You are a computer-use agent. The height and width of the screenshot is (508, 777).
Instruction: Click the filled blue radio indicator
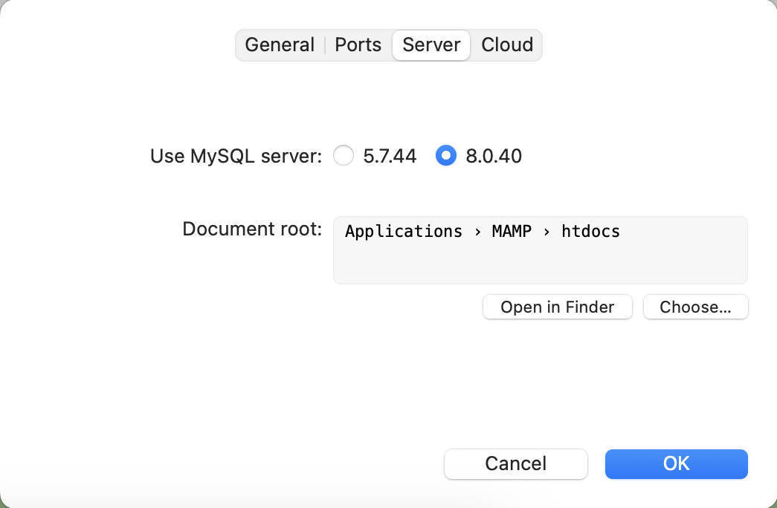[446, 156]
